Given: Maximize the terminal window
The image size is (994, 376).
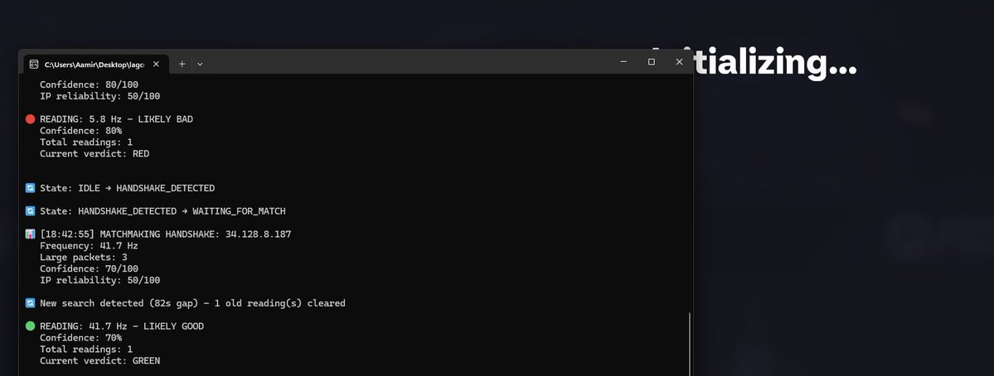Looking at the screenshot, I should [x=651, y=62].
